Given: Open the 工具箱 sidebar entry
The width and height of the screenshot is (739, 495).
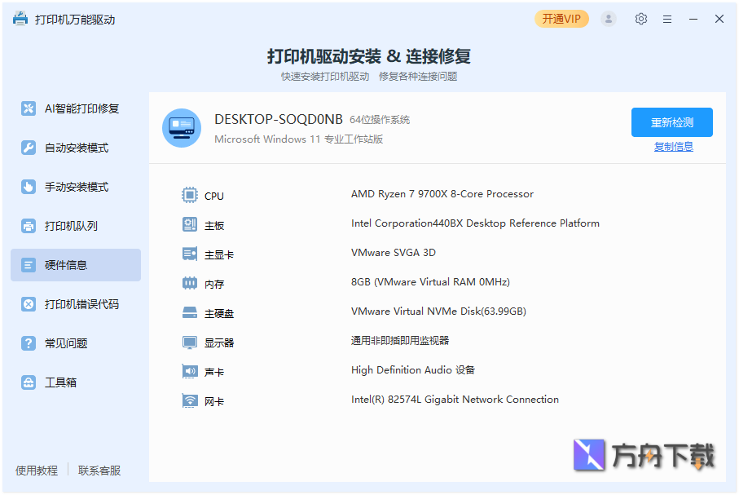Looking at the screenshot, I should tap(76, 382).
